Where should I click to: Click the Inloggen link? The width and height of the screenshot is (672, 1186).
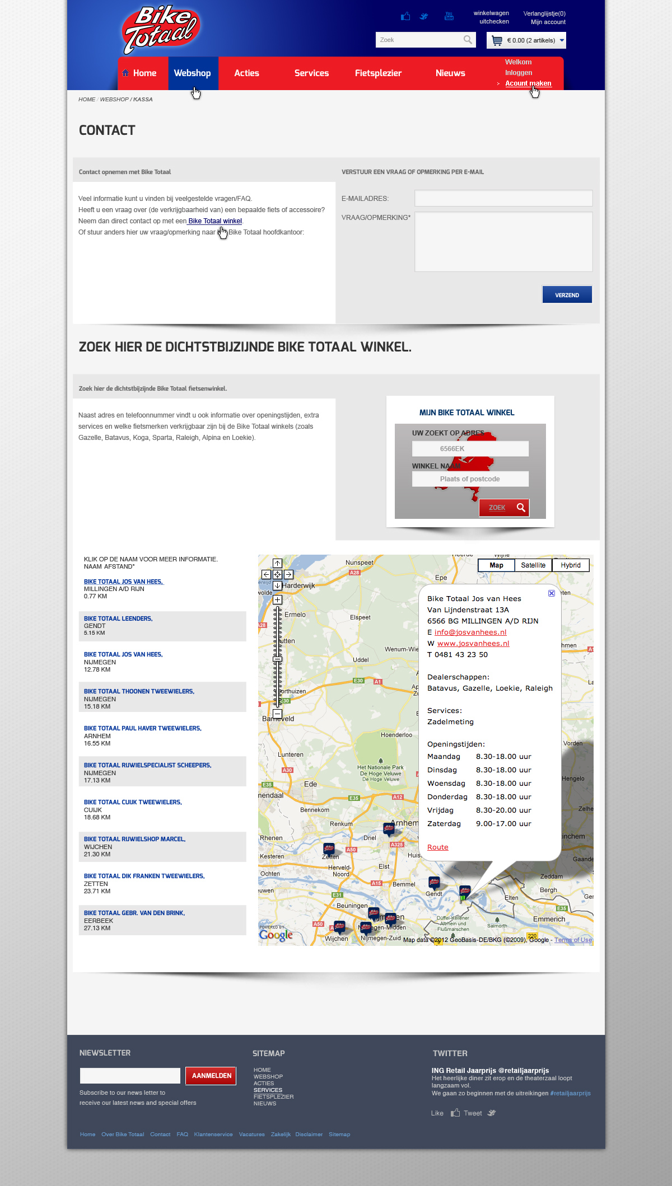coord(519,73)
